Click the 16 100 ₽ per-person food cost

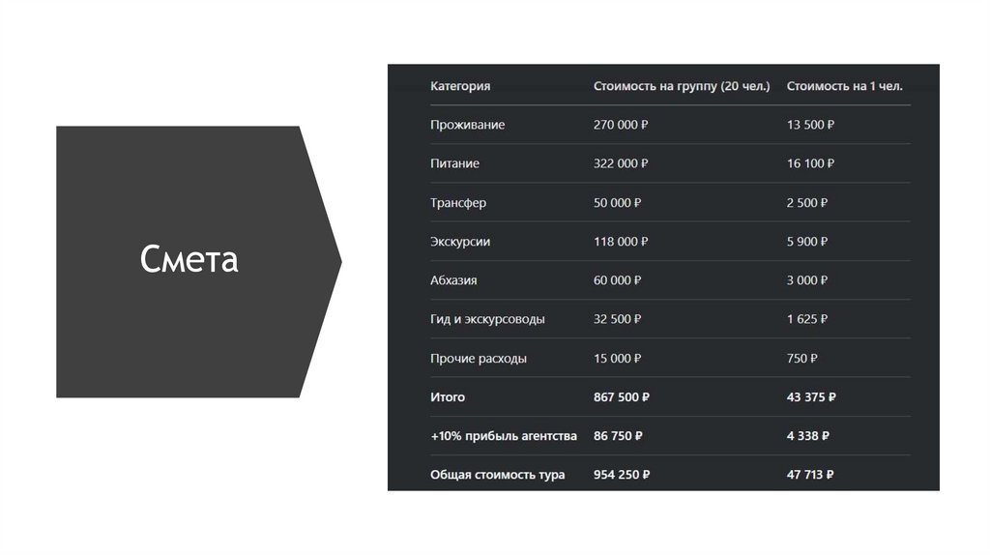coord(810,163)
